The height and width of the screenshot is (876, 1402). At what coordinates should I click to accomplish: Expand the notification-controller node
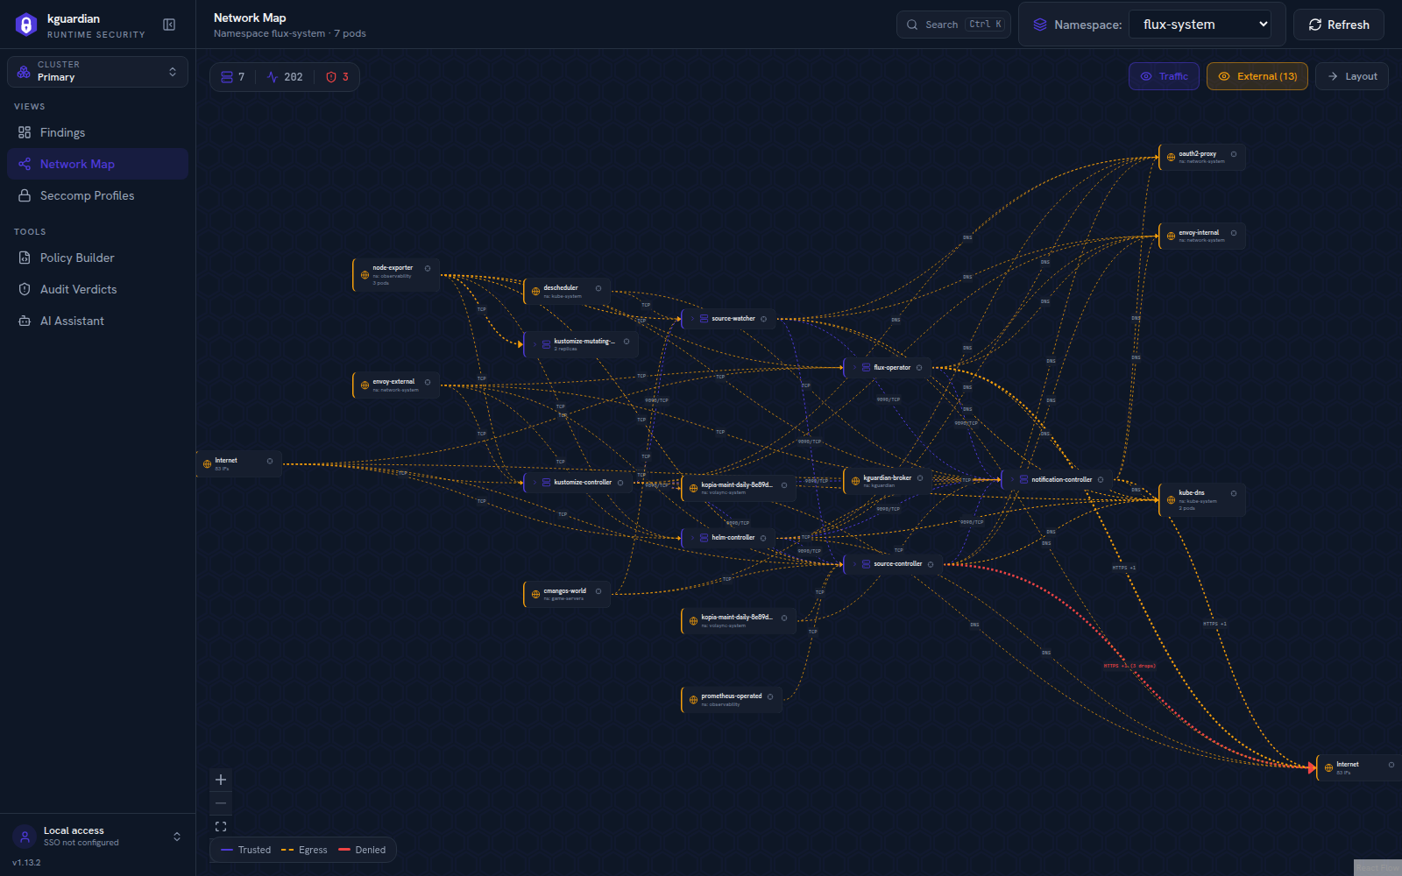point(1012,480)
